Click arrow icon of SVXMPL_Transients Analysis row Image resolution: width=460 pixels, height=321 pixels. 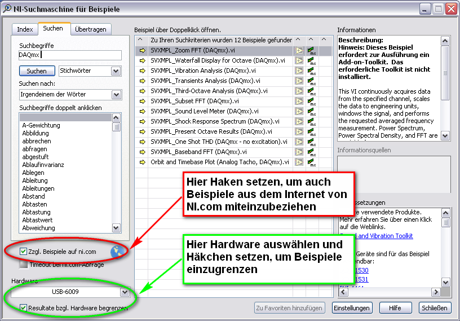pyautogui.click(x=142, y=81)
